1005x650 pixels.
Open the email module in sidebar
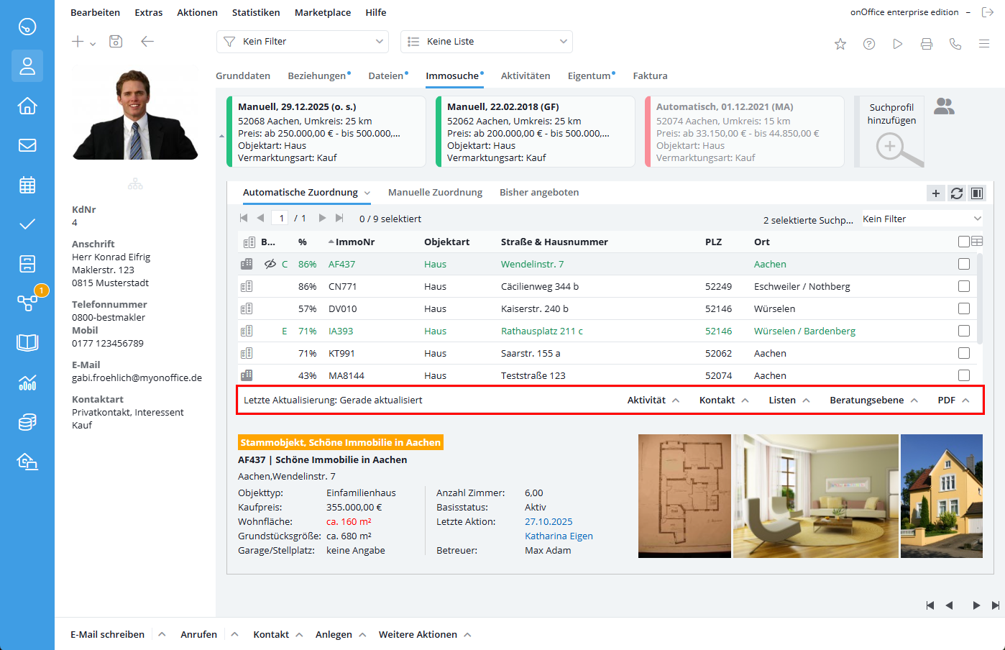(27, 145)
